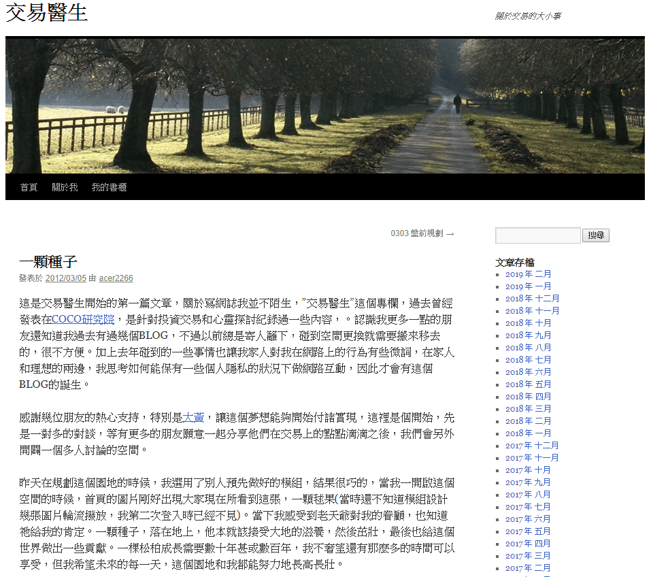
Task: Open the 首頁 menu item
Action: point(29,187)
